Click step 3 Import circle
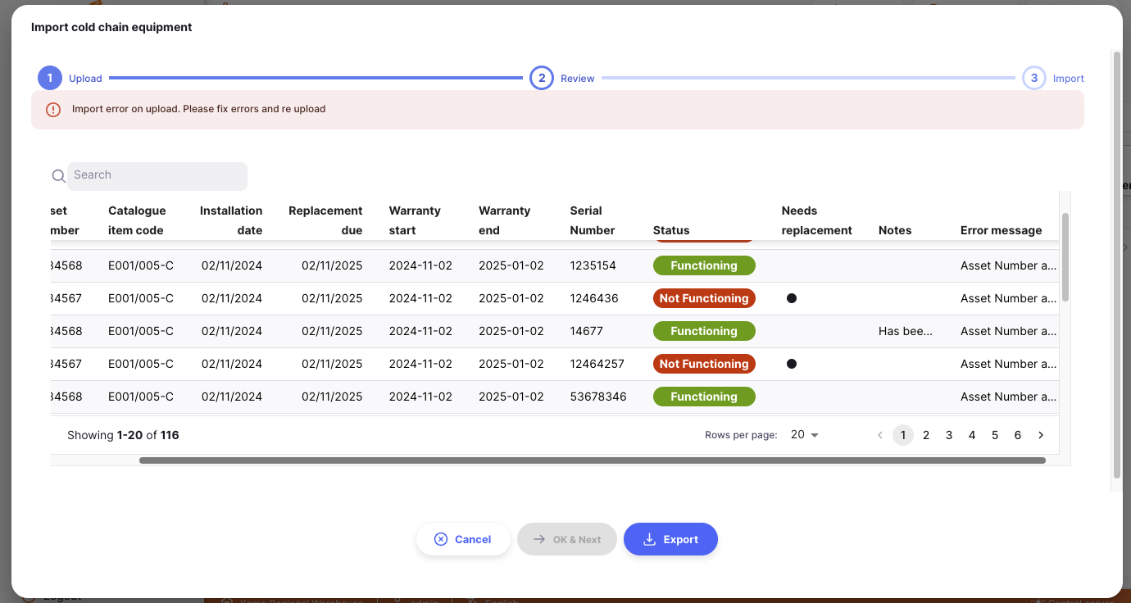The image size is (1131, 603). 1034,78
